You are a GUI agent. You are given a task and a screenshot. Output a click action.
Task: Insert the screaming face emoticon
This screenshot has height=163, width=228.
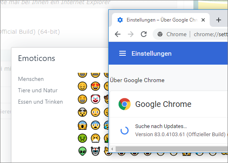click(x=82, y=125)
